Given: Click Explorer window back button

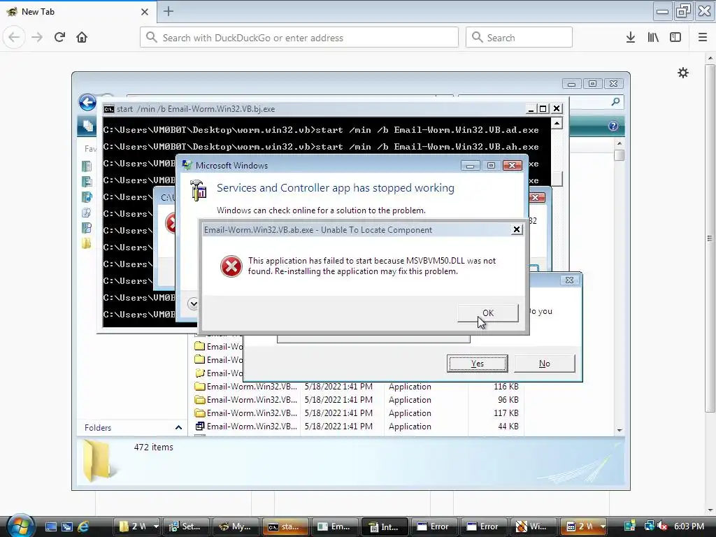Looking at the screenshot, I should click(87, 102).
